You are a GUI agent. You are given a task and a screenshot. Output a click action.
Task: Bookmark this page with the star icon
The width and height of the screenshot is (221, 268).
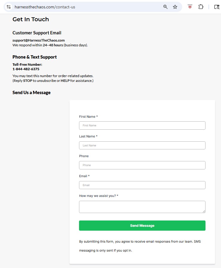click(x=175, y=7)
